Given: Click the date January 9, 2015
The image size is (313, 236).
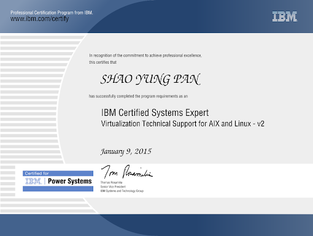Looking at the screenshot, I should point(126,151).
